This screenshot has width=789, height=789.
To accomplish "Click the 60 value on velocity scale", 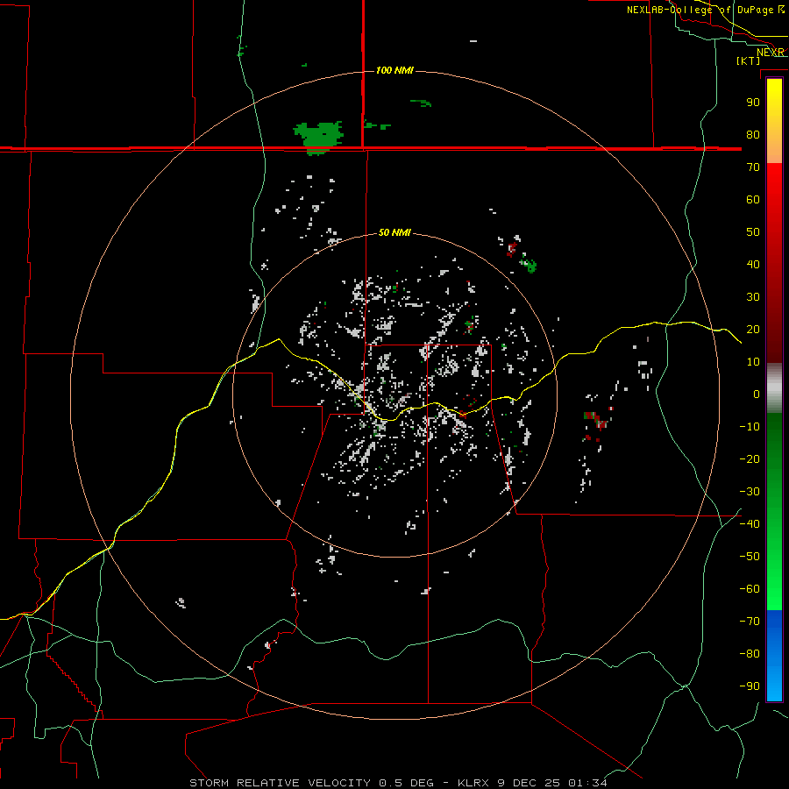I will point(753,199).
